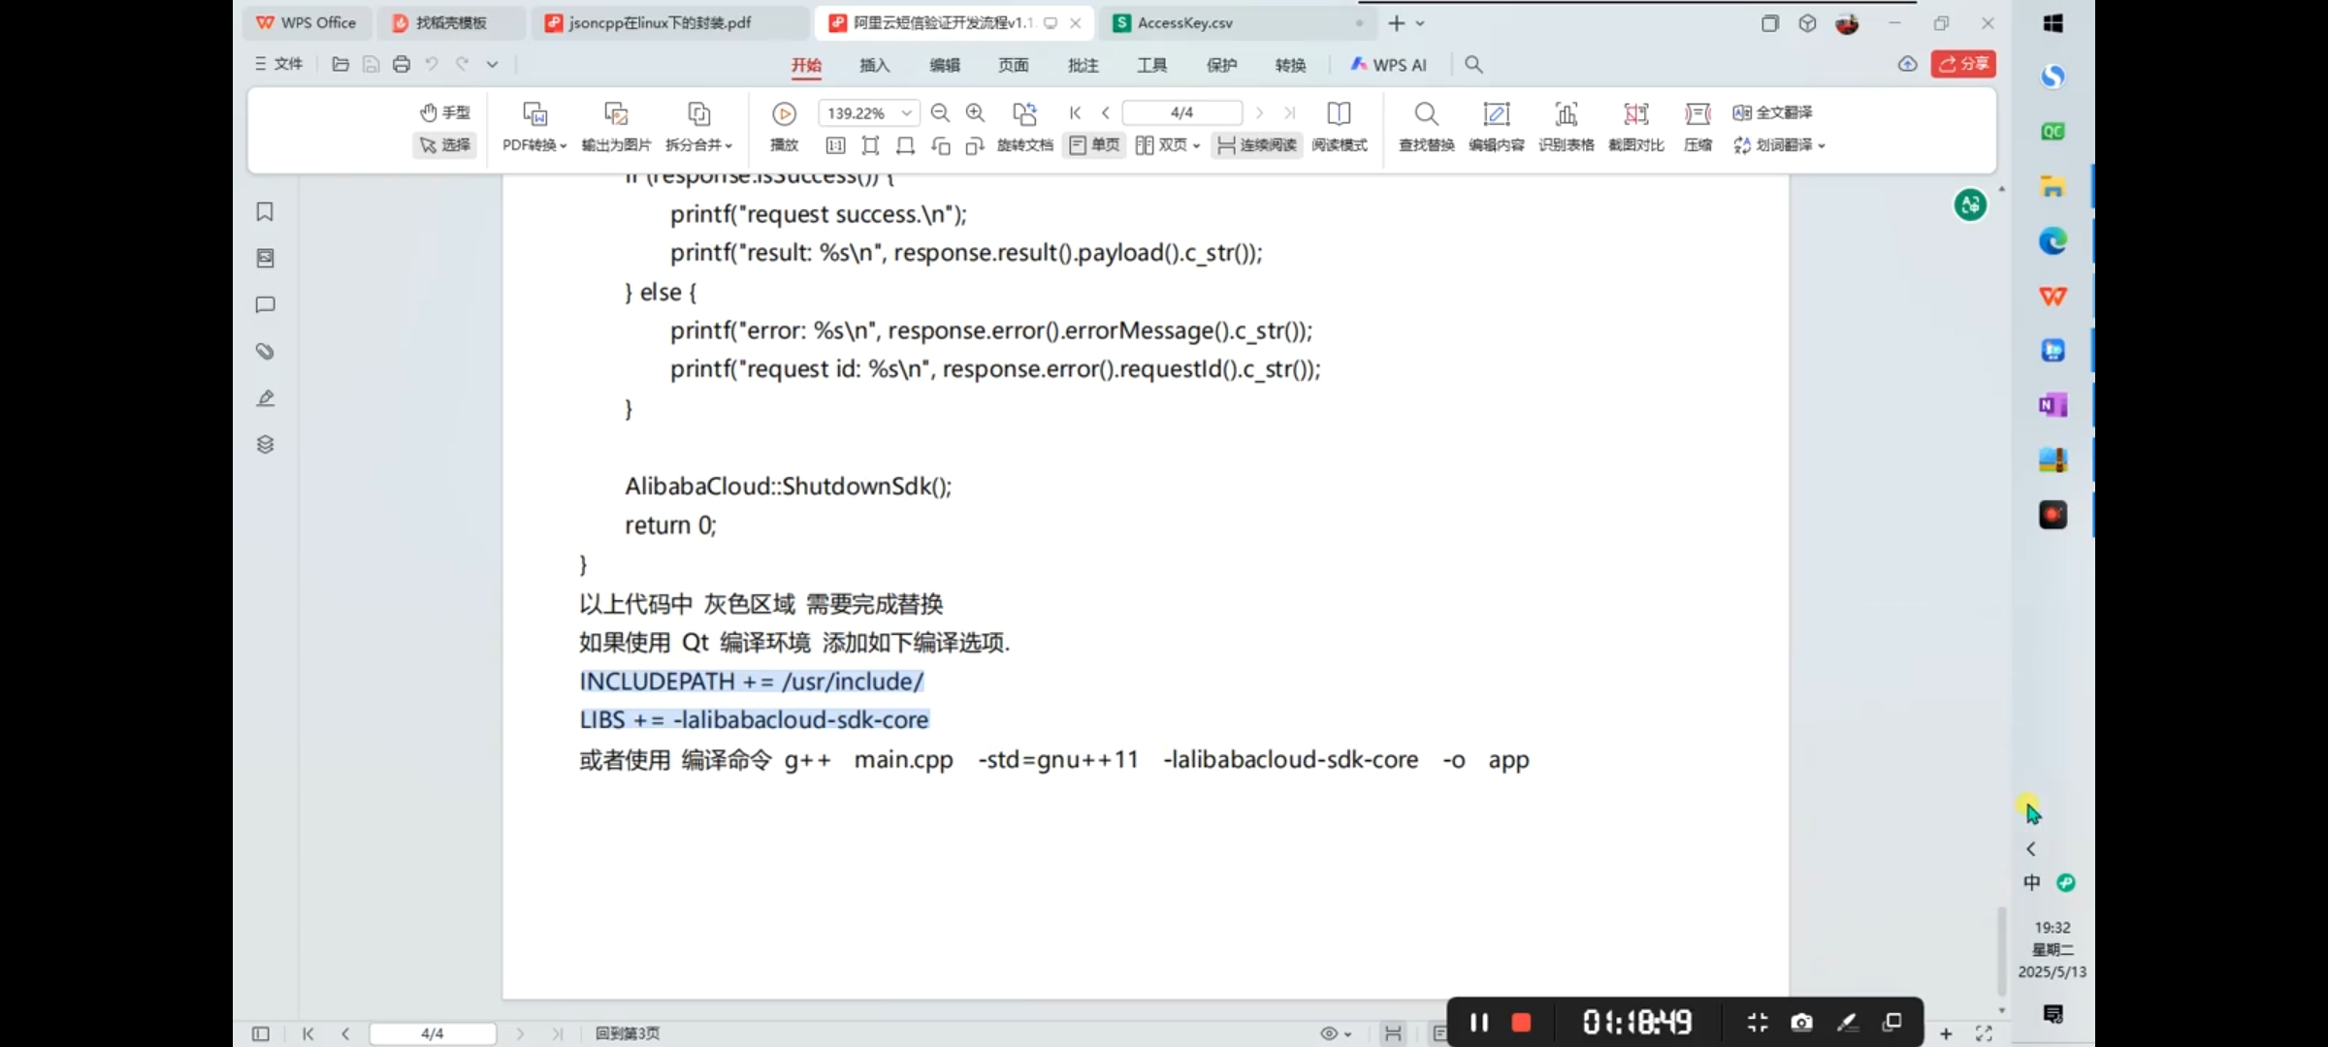Toggle single page view mode
The width and height of the screenshot is (2328, 1047).
pyautogui.click(x=1094, y=144)
